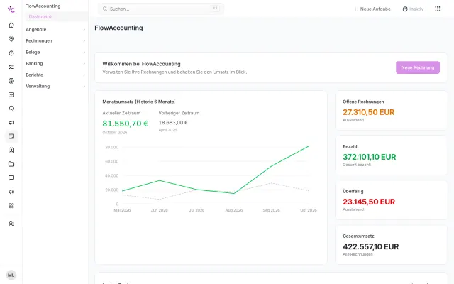Open the stopwatch time tracking sidebar icon
454x284 pixels.
click(11, 53)
